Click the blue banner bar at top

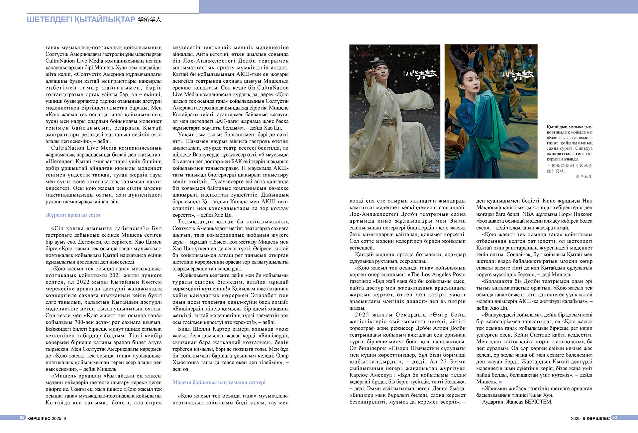click(418, 6)
